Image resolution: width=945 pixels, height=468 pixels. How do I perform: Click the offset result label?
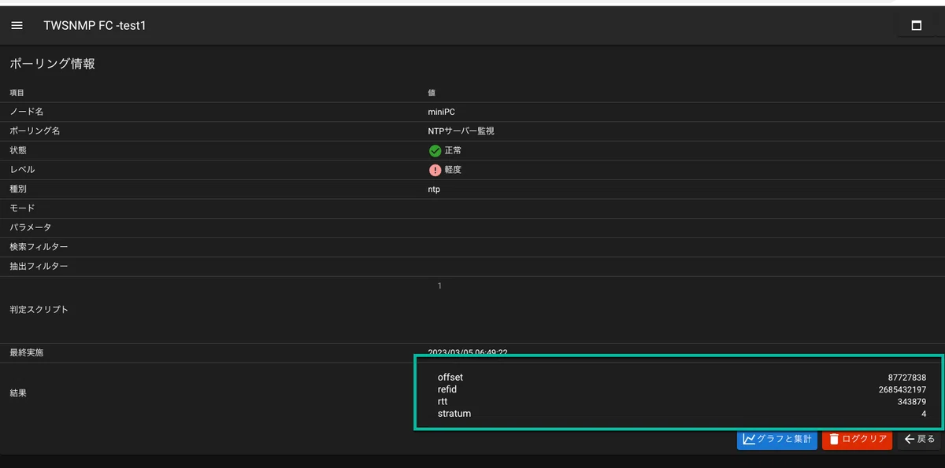(x=450, y=378)
